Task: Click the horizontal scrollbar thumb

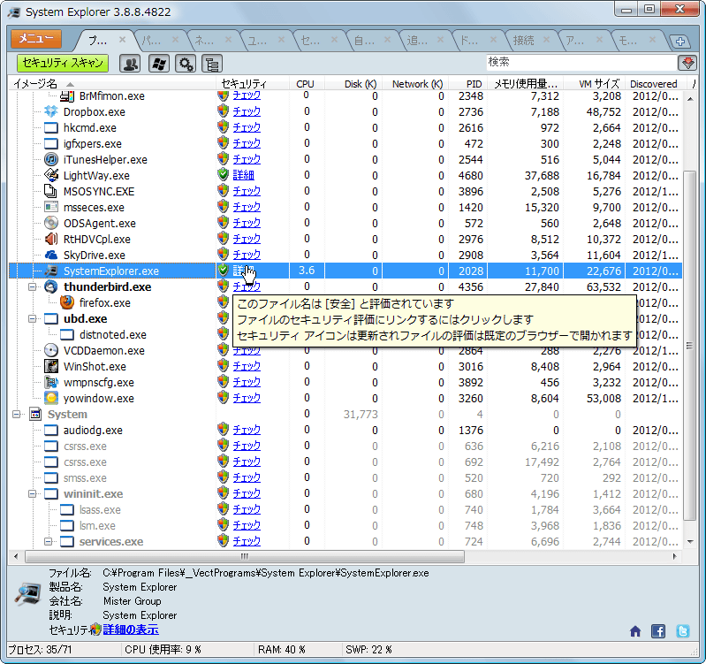Action: (245, 556)
